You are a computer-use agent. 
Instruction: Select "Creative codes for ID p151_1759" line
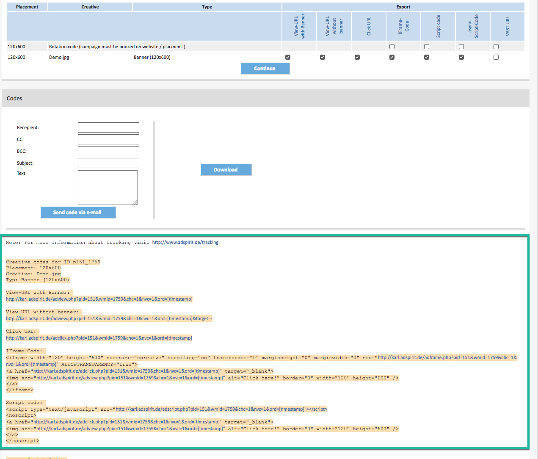point(53,262)
